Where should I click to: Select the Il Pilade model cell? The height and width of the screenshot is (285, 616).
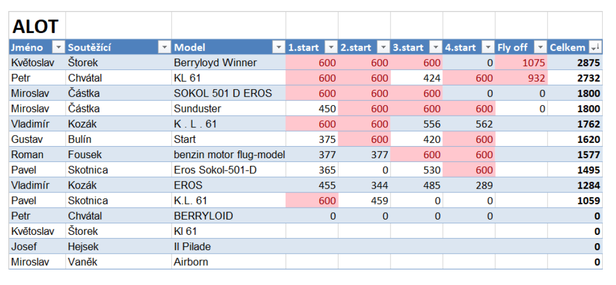tap(229, 246)
